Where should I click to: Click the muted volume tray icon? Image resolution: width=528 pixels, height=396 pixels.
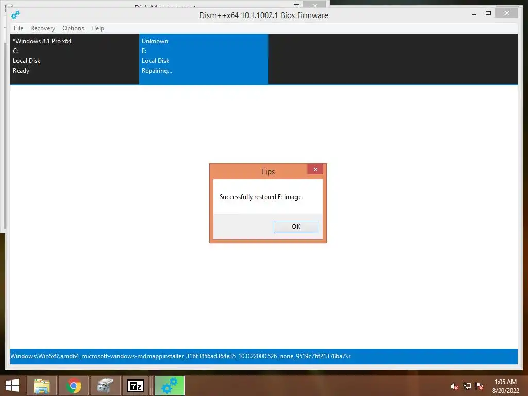[x=454, y=386]
